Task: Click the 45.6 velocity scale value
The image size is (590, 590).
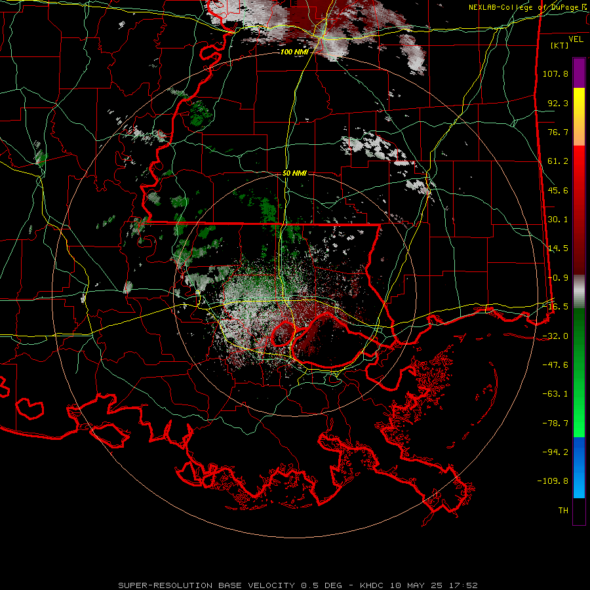Action: click(x=558, y=190)
